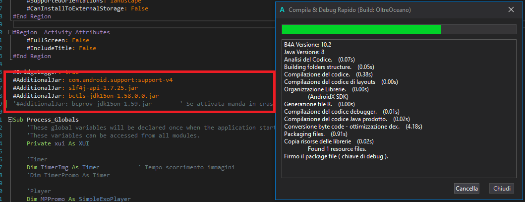Click the B4A logo icon in dialog title
The height and width of the screenshot is (202, 525).
point(282,9)
